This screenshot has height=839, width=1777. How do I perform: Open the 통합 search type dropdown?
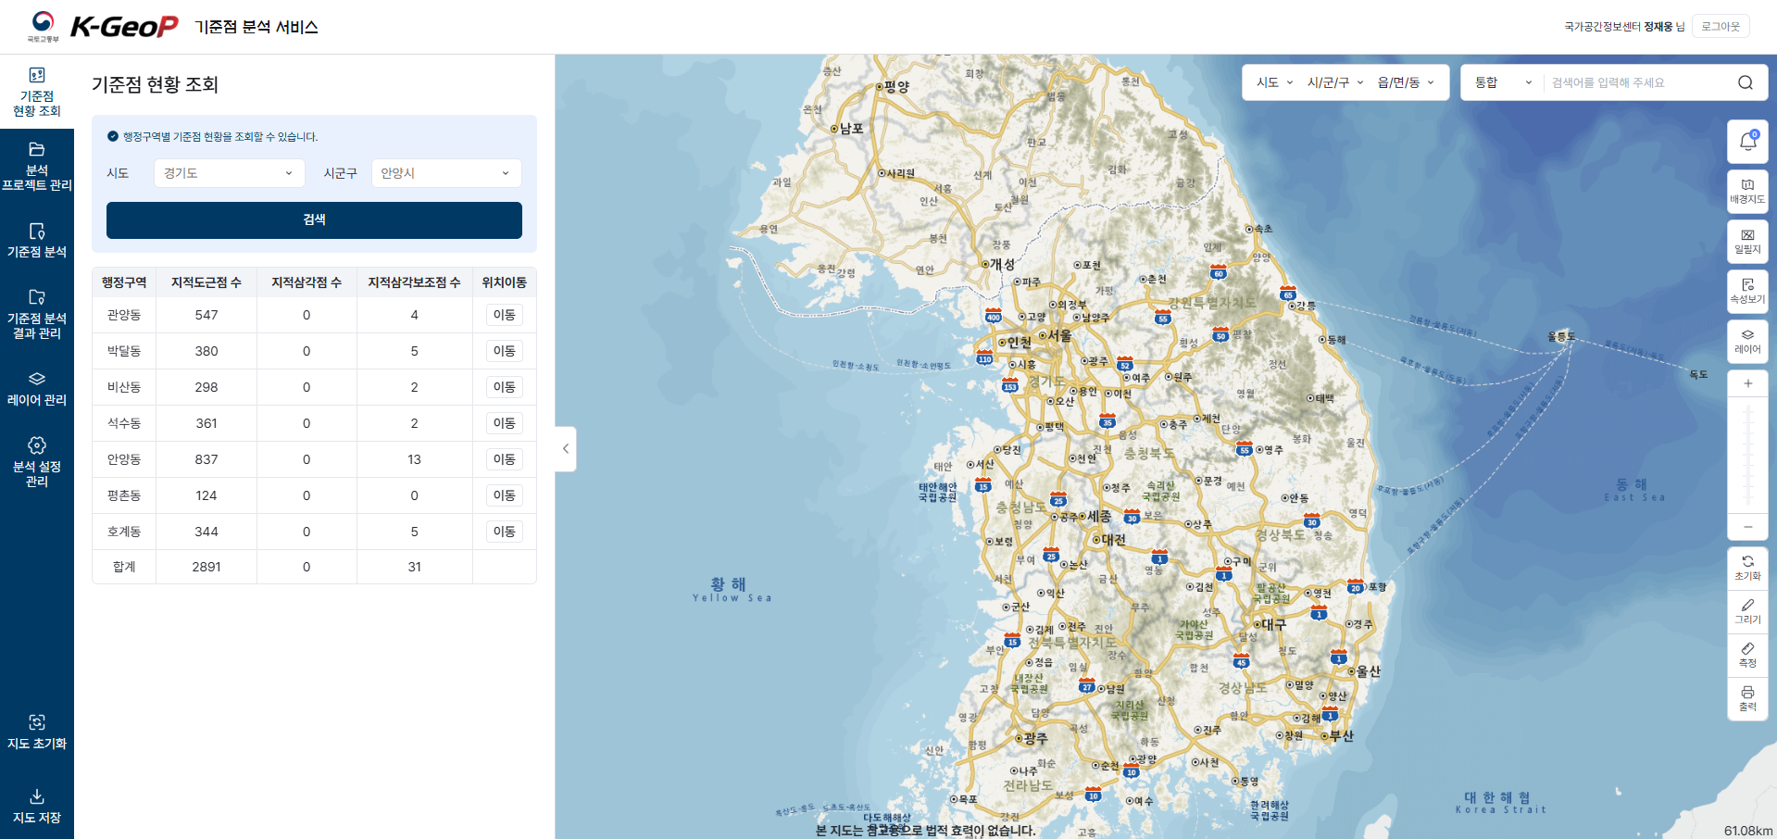[x=1502, y=82]
